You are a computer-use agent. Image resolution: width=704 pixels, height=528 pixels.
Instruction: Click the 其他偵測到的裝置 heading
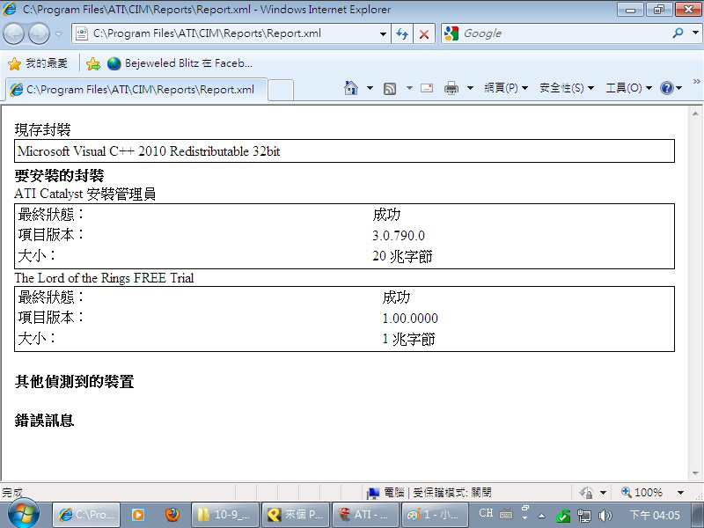coord(75,382)
